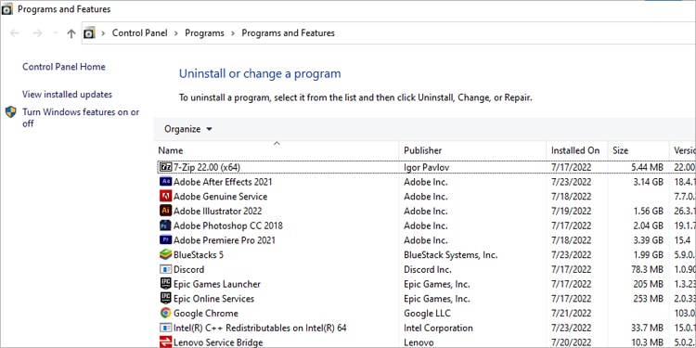Viewport: 696px width, 348px height.
Task: Go back with the Back arrow
Action: click(15, 33)
